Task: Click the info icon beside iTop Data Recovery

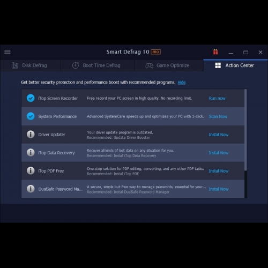Action: pyautogui.click(x=31, y=153)
